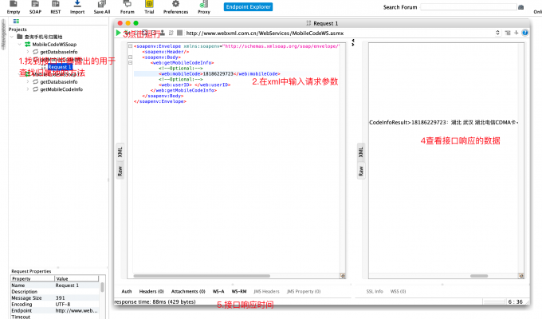Expand first getDatabaseInfo under MobileCodeWSSoap

point(28,52)
